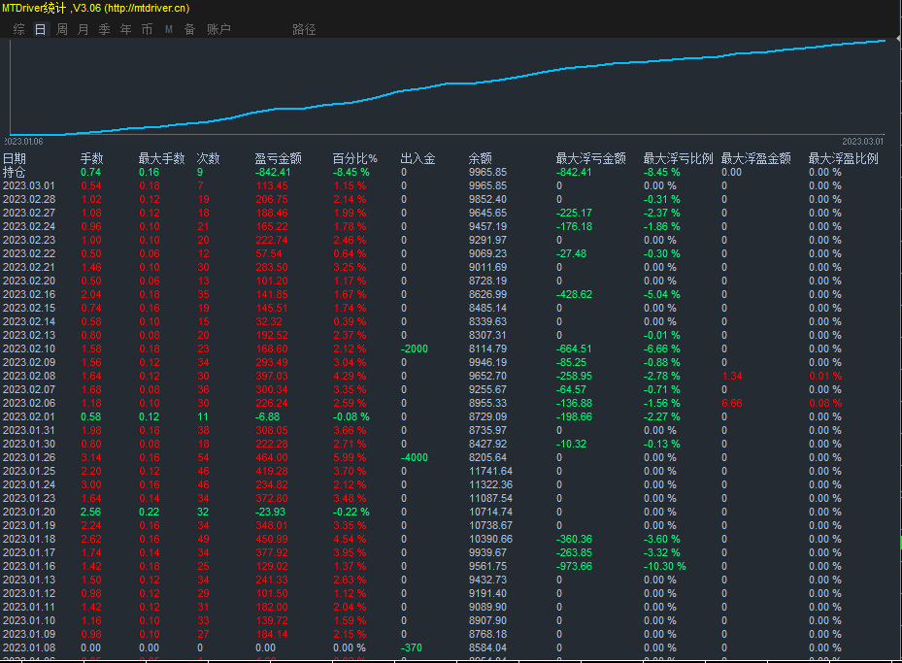Viewport: 902px width, 663px height.
Task: Click the 日期 column header
Action: (15, 158)
